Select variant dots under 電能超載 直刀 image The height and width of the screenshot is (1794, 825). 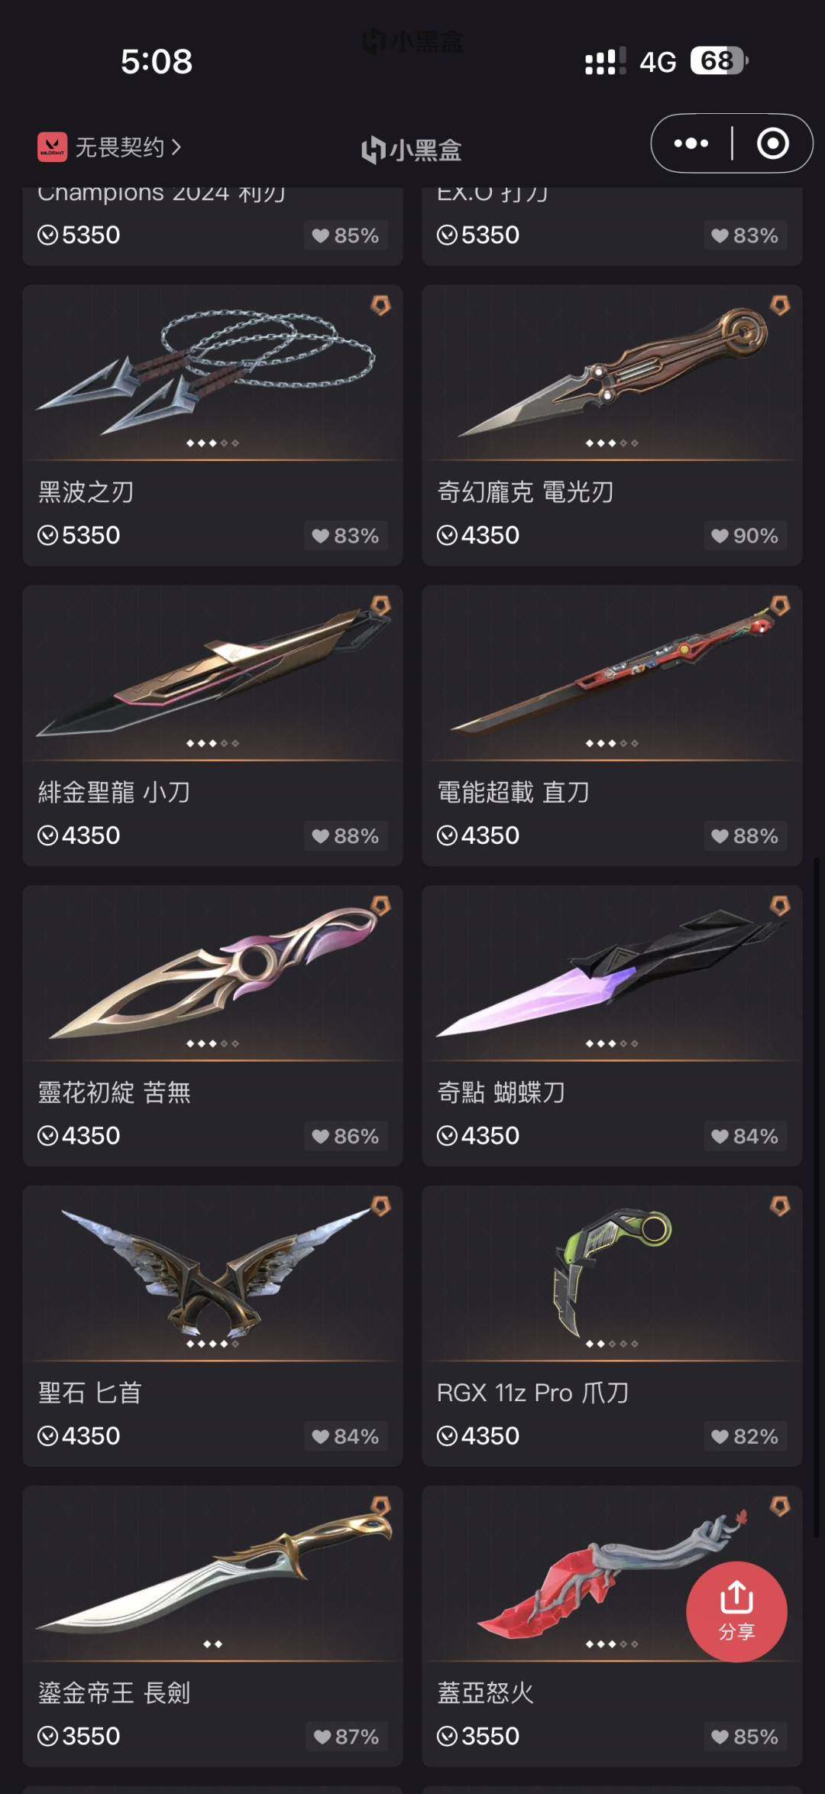pyautogui.click(x=612, y=743)
